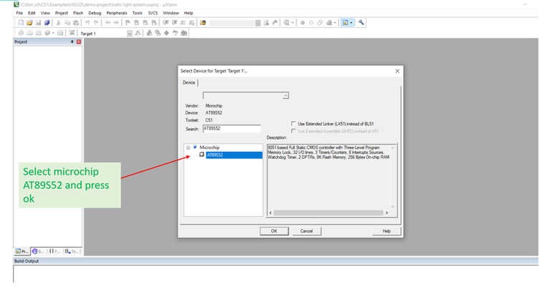Click the Enable/Disable Breakpoint circle icon
The width and height of the screenshot is (550, 290).
click(x=311, y=22)
